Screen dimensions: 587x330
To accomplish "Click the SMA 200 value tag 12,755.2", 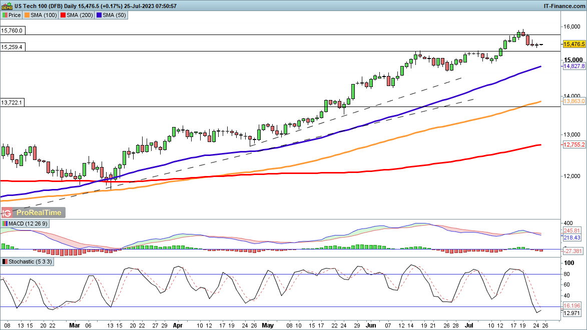I will [x=574, y=144].
